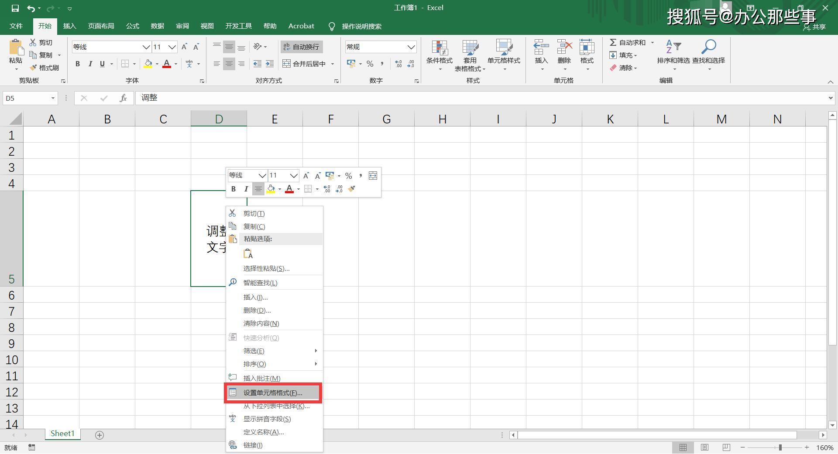
Task: Open the Formulas (公式) tab
Action: coord(132,26)
